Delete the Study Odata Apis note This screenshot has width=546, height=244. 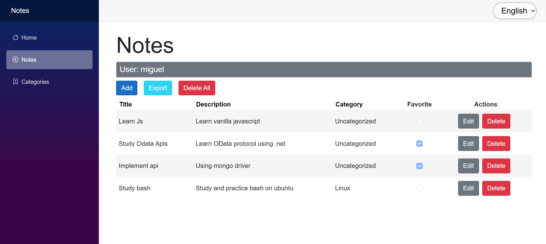coord(496,144)
